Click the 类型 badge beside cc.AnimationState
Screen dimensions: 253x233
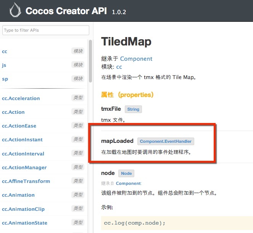78,222
